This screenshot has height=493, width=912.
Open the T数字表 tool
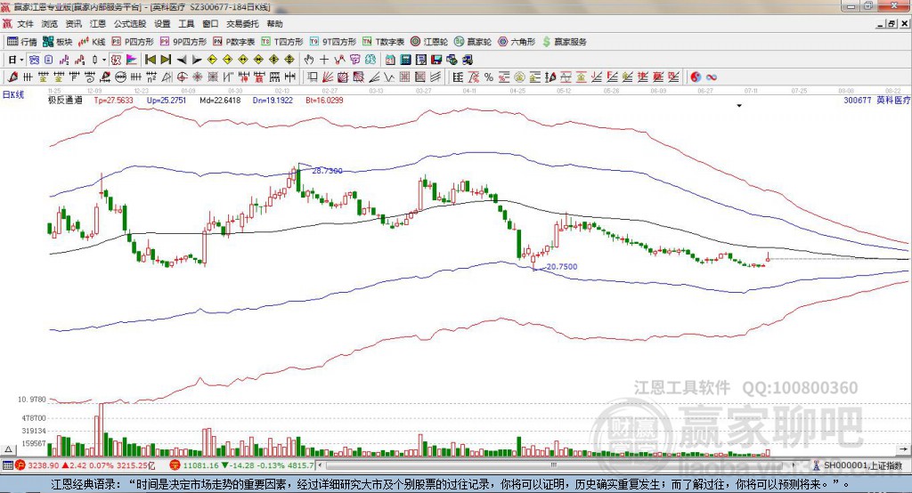[x=383, y=42]
